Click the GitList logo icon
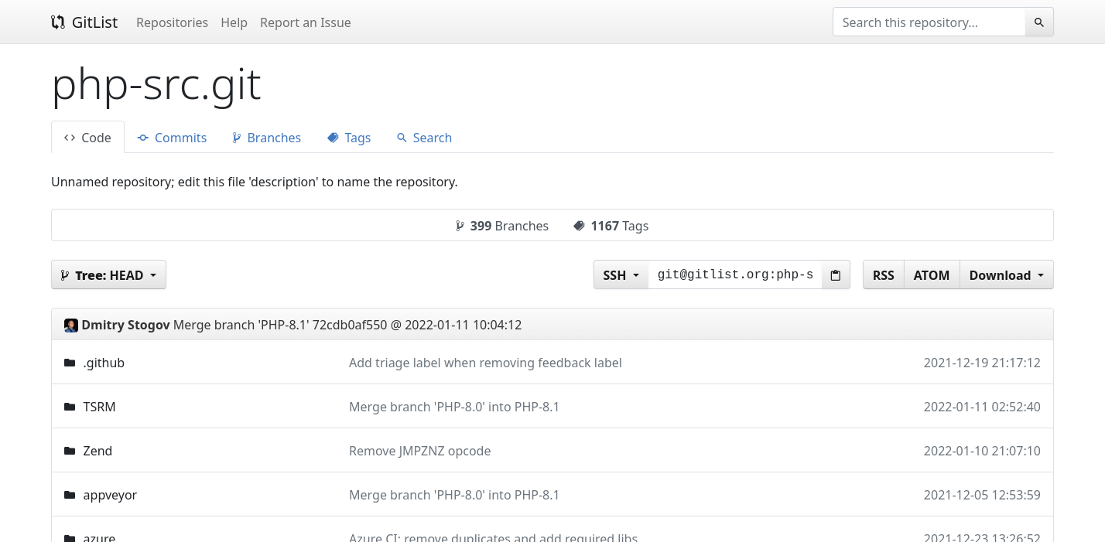Viewport: 1105px width, 542px height. pyautogui.click(x=58, y=22)
